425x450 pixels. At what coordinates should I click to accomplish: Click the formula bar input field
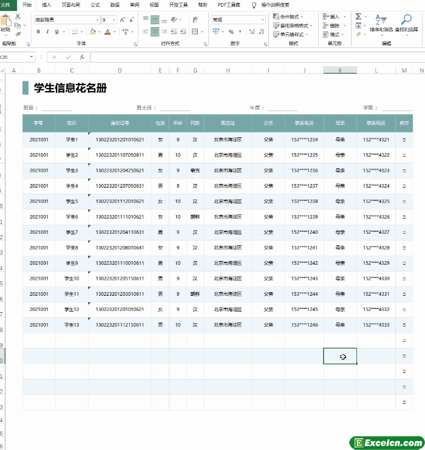pos(257,57)
